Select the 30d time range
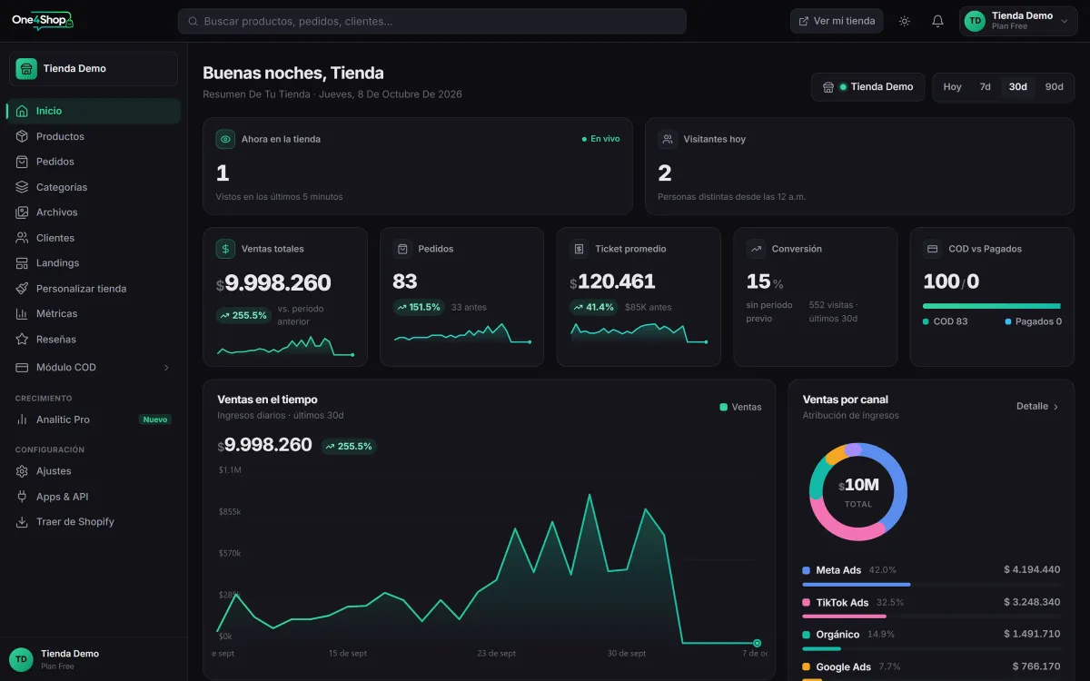 click(x=1017, y=87)
